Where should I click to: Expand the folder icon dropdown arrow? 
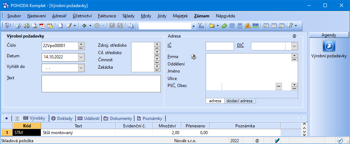pos(217,26)
